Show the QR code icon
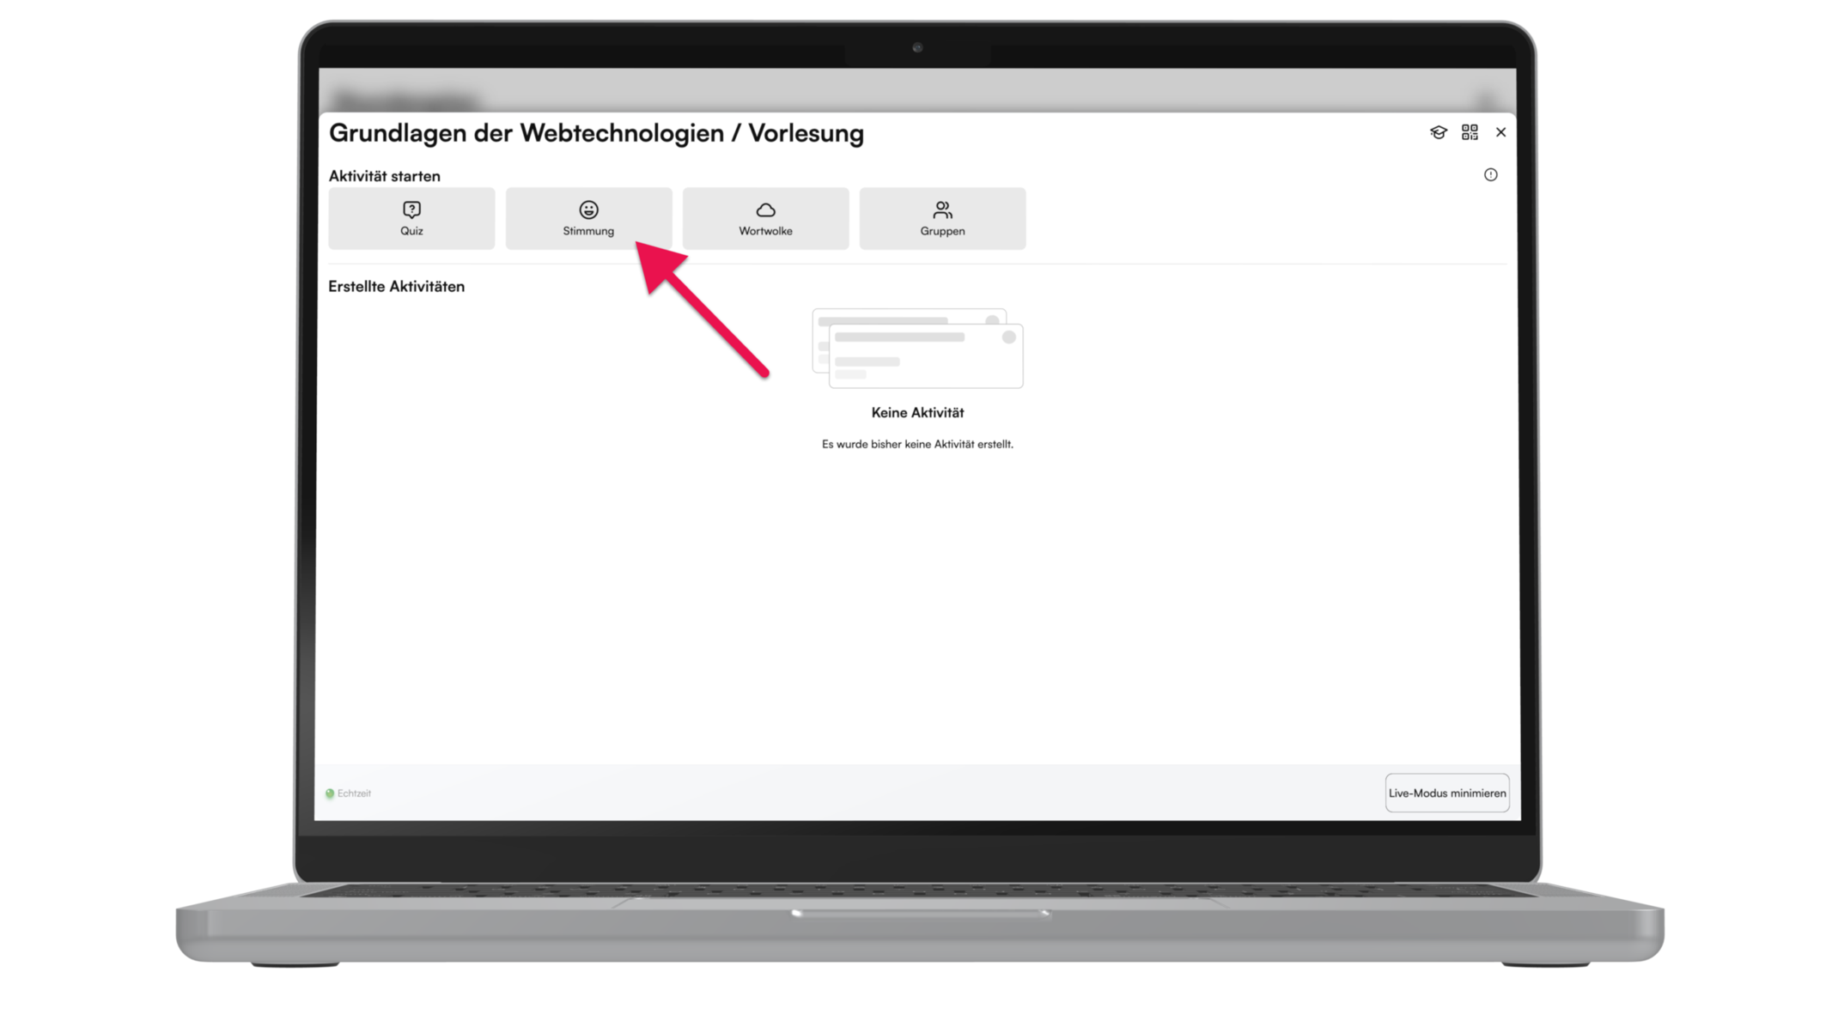The width and height of the screenshot is (1838, 1033). point(1470,132)
